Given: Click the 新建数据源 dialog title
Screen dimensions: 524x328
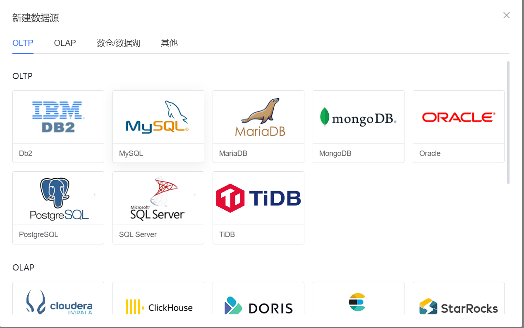Looking at the screenshot, I should pos(36,18).
